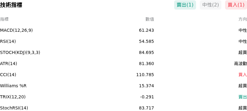This screenshot has height=111, width=247.
Task: Select the 買入(1) buy filter badge
Action: (x=236, y=5)
